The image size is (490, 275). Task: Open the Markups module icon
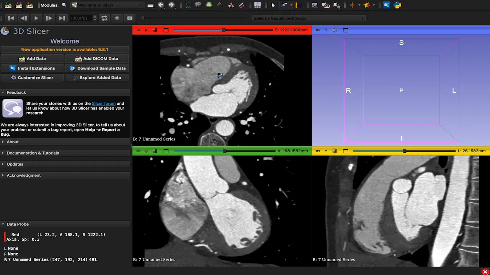(x=231, y=5)
